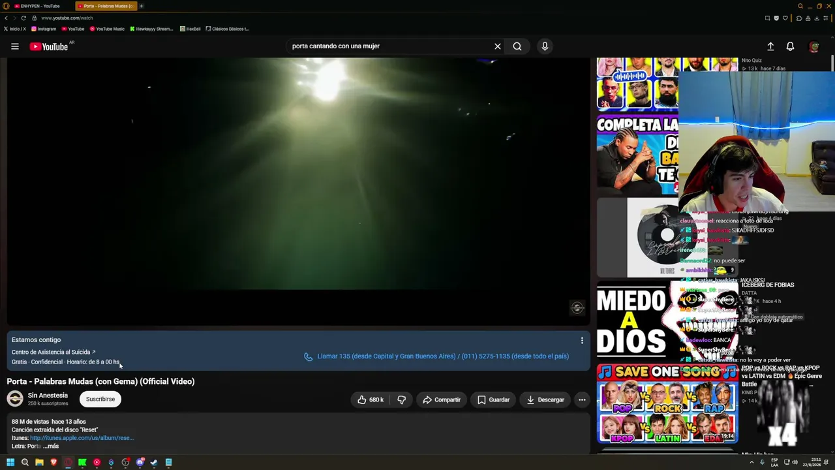Open the YouTube bookmark

(x=72, y=29)
